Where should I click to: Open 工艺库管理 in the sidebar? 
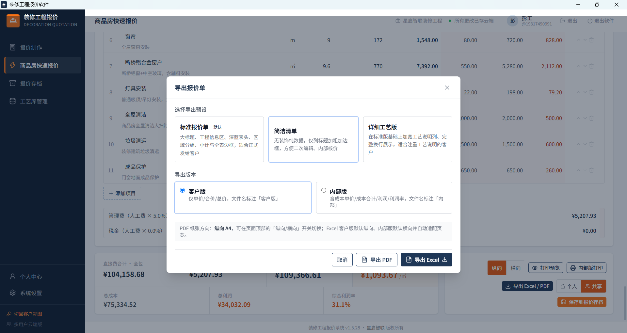click(x=42, y=101)
